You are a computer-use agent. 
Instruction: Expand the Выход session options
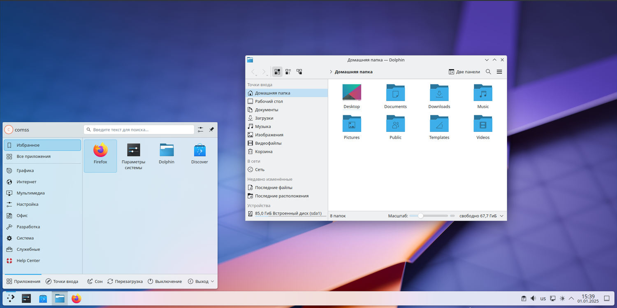tap(201, 282)
